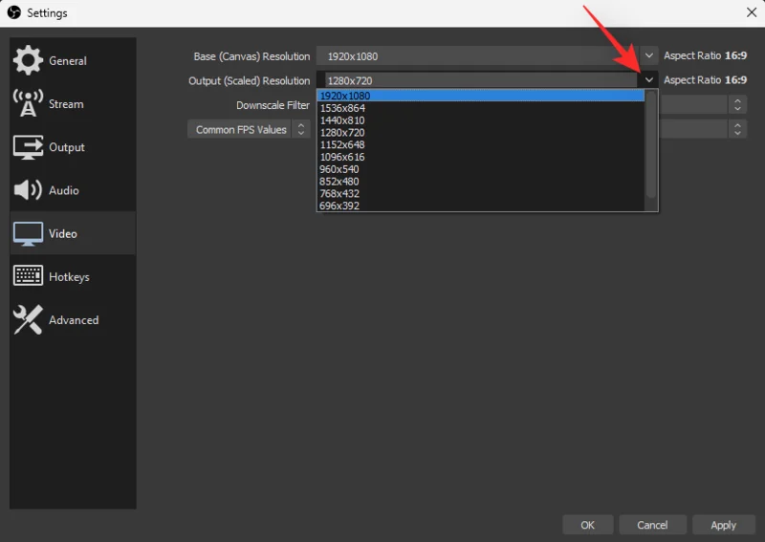The image size is (765, 542).
Task: Click the Cancel button
Action: [x=652, y=525]
